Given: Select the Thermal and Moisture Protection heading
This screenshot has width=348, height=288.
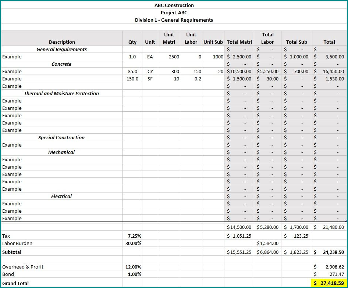Looking at the screenshot, I should (61, 93).
